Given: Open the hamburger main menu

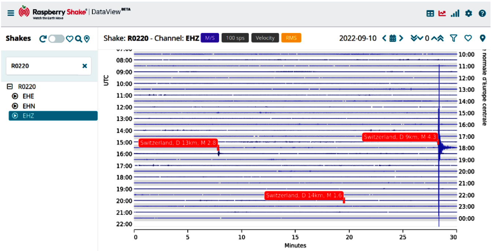Looking at the screenshot, I should coord(11,13).
